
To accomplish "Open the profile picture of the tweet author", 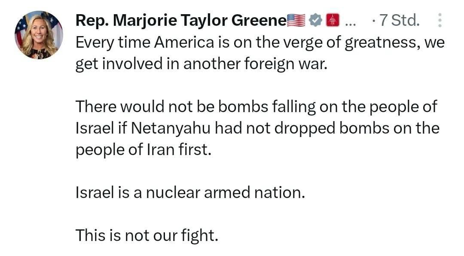I will point(39,35).
